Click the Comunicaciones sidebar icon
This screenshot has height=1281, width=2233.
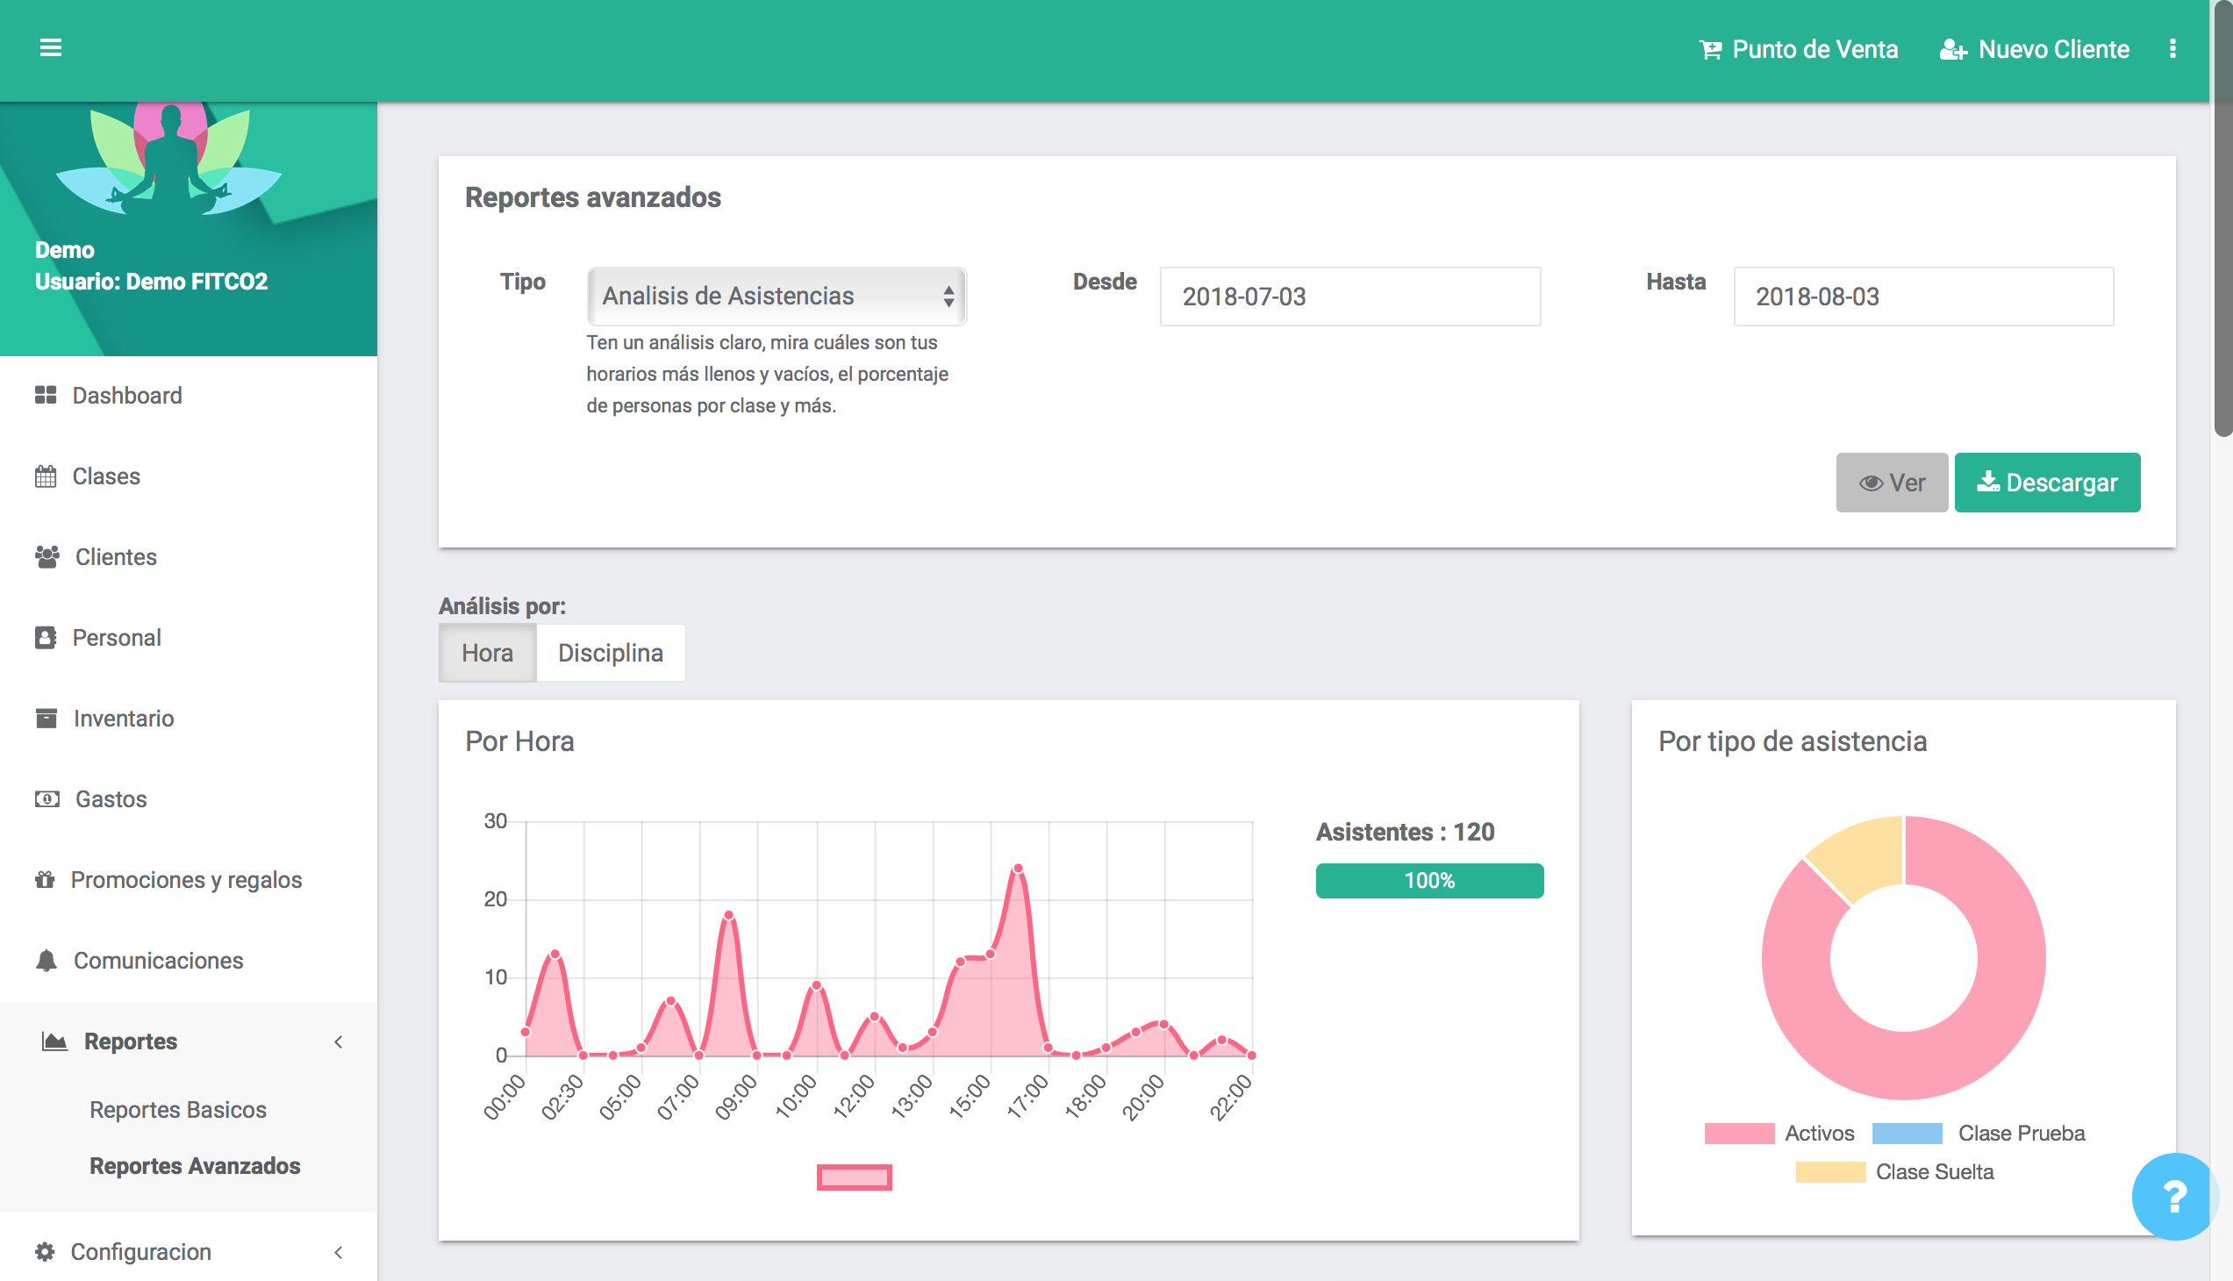point(46,961)
